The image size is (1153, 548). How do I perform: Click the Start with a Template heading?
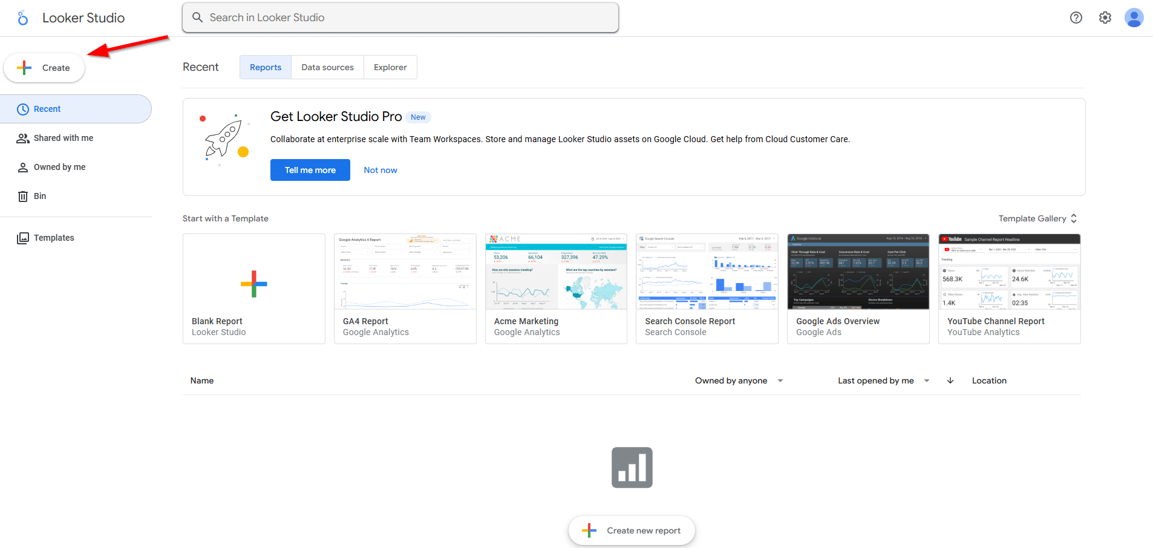[226, 218]
